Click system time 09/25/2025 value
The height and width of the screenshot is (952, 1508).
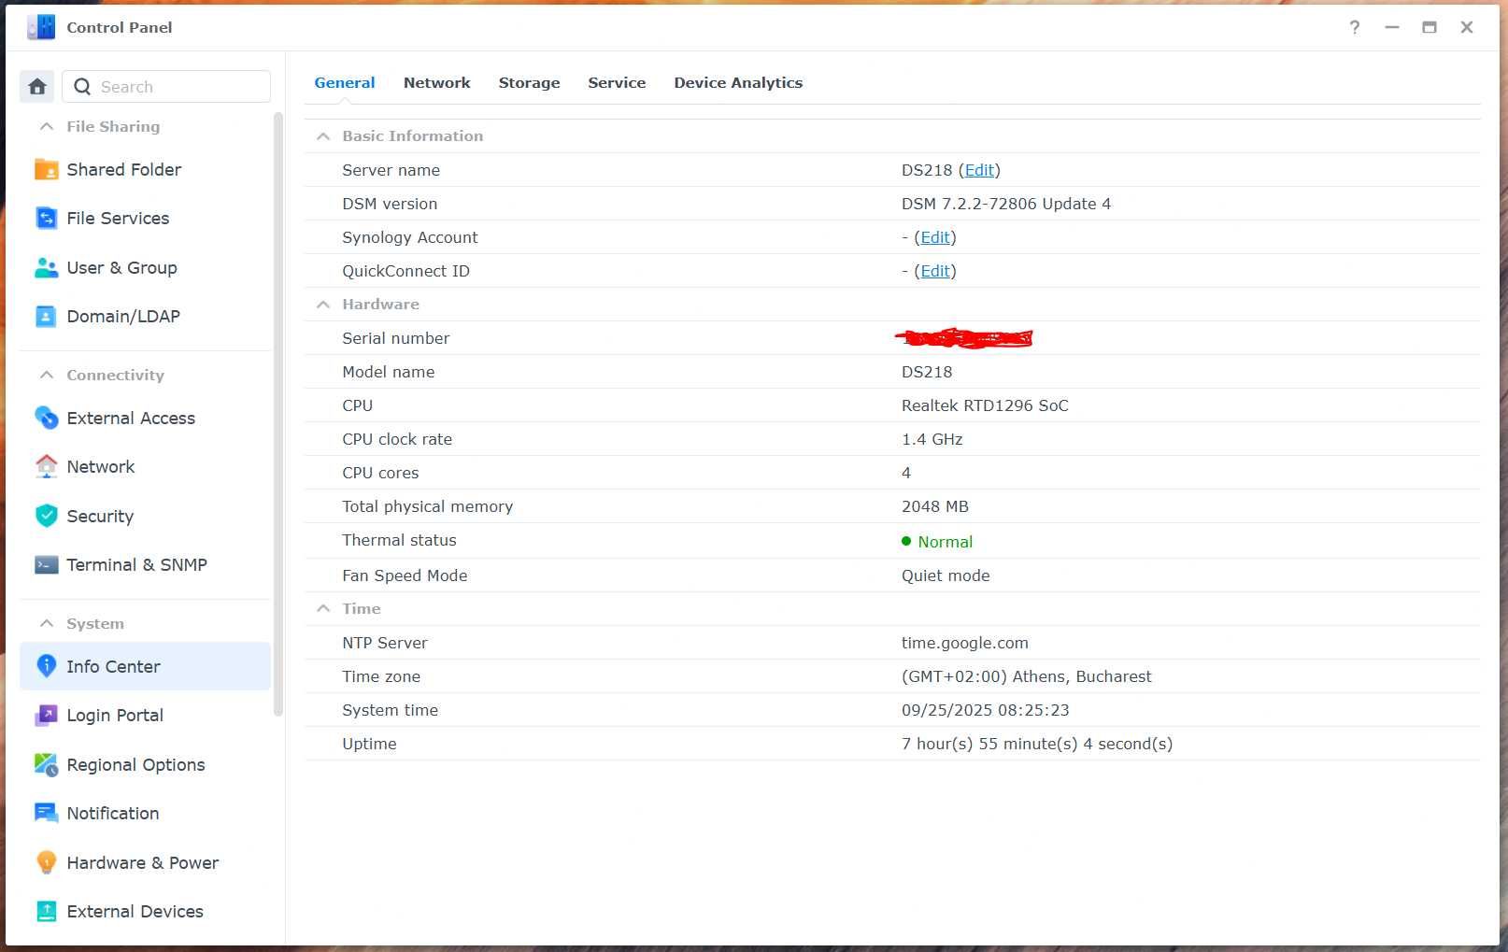(985, 710)
